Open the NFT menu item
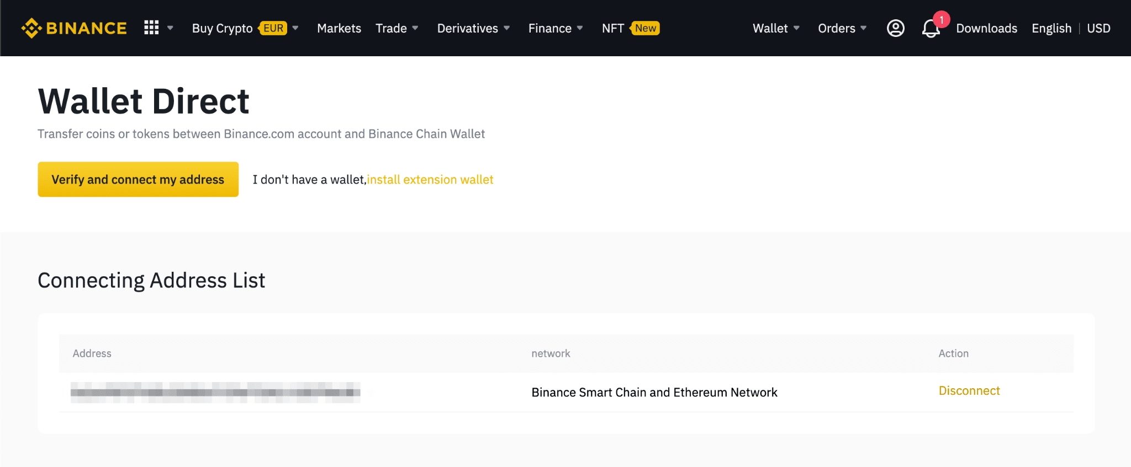1131x467 pixels. click(612, 28)
